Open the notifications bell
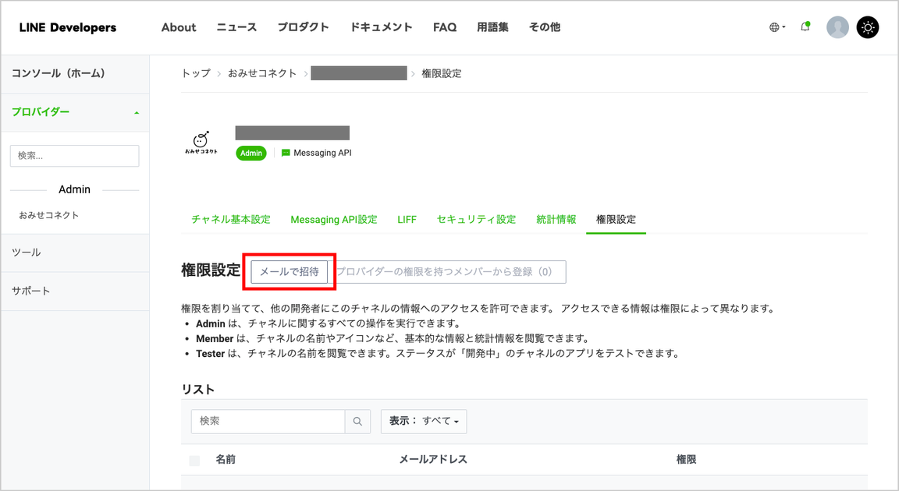This screenshot has width=899, height=491. 805,27
